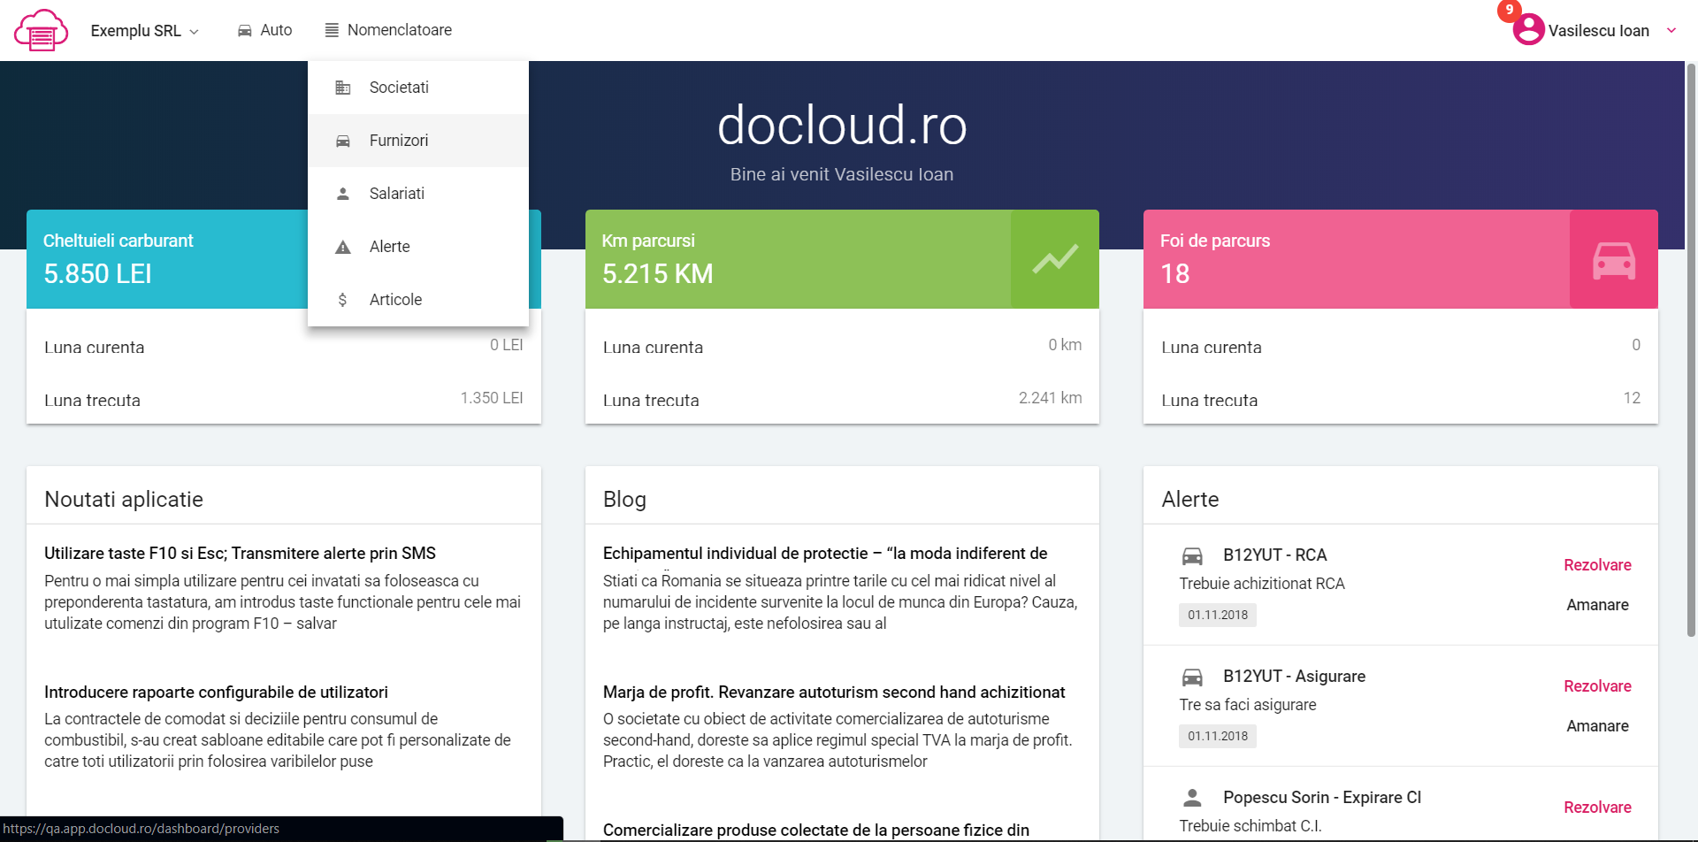Click the Trebuie achizitionat RCA text
Image resolution: width=1698 pixels, height=842 pixels.
coord(1262,584)
